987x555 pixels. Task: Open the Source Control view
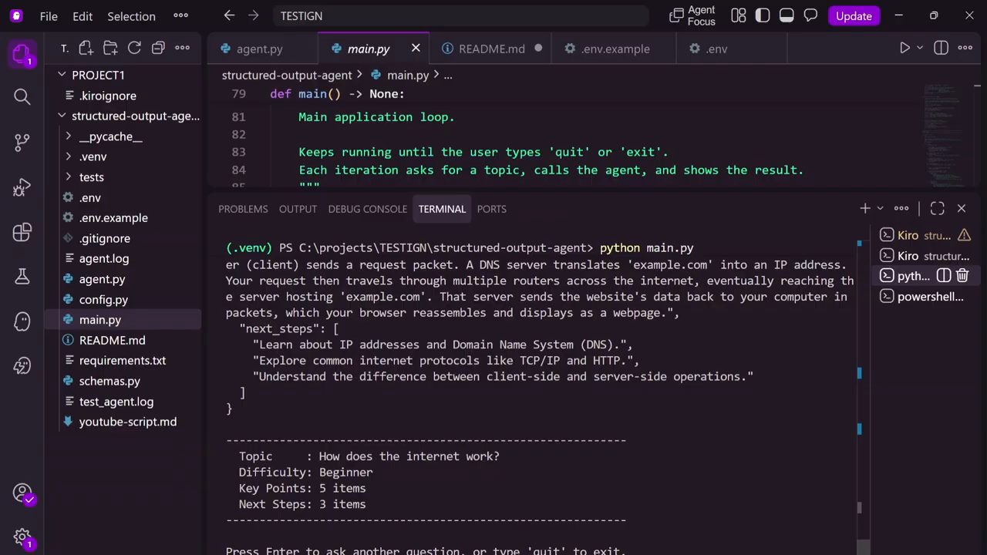[x=22, y=142]
